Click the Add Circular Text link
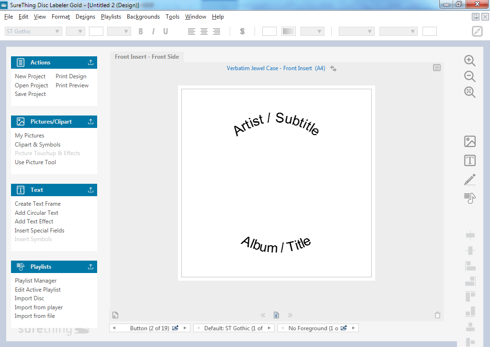This screenshot has width=490, height=347. (x=36, y=213)
